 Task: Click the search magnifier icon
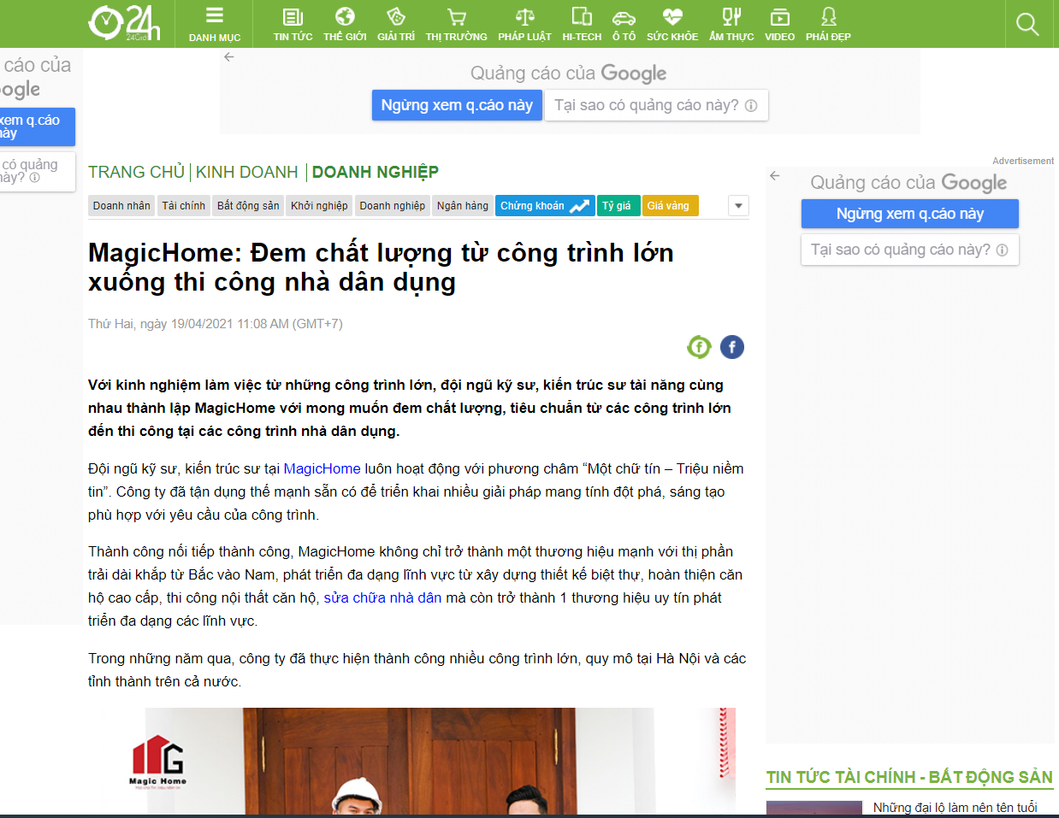1026,24
